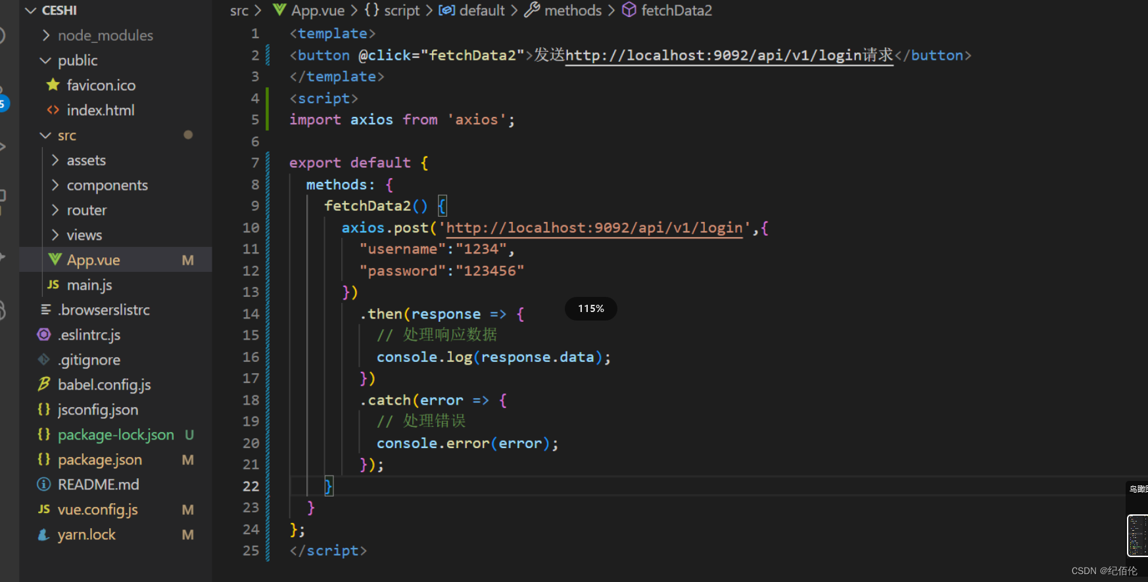Click the code minimap thumbnail
This screenshot has height=582, width=1148.
tap(1137, 535)
